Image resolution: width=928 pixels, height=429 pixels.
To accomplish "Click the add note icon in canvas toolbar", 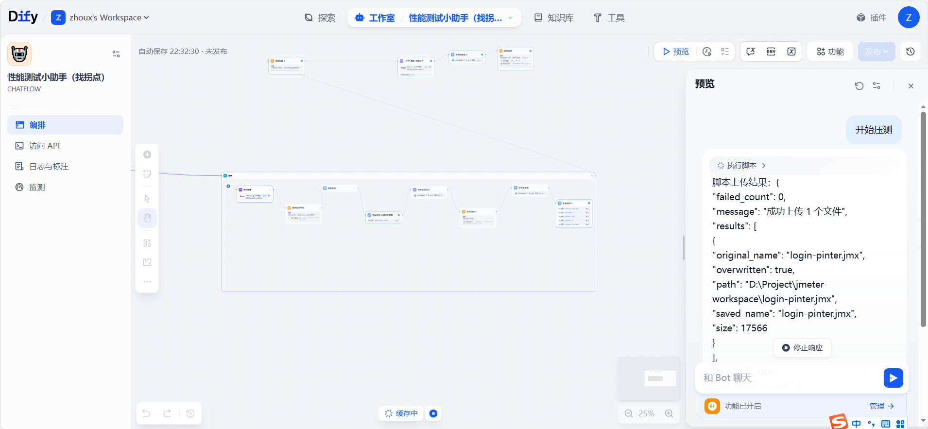I will 147,174.
